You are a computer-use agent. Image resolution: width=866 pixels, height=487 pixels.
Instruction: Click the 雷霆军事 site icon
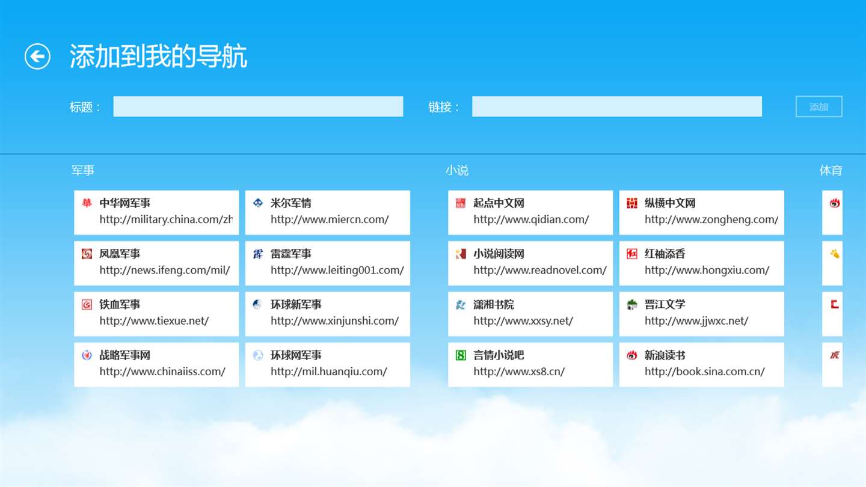(x=258, y=254)
